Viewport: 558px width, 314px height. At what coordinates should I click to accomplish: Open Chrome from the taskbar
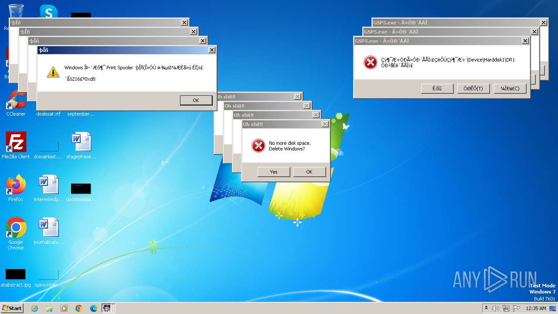tap(79, 308)
